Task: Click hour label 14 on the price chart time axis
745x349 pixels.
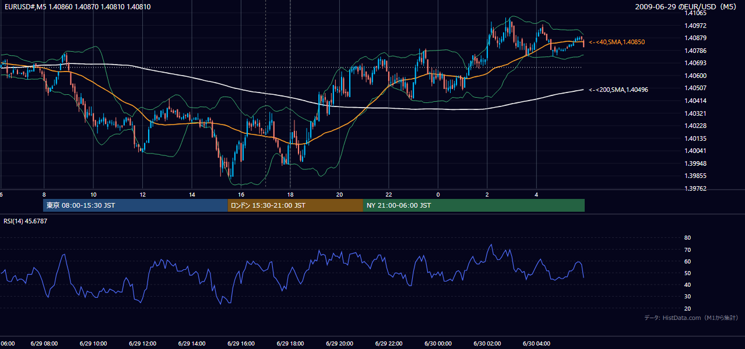Action: pos(192,194)
